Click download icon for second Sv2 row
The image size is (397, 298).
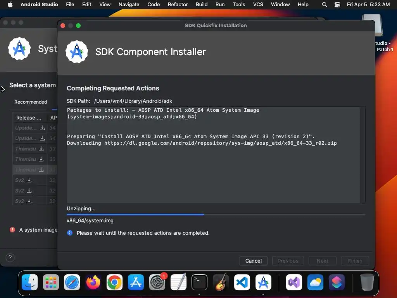point(29,191)
